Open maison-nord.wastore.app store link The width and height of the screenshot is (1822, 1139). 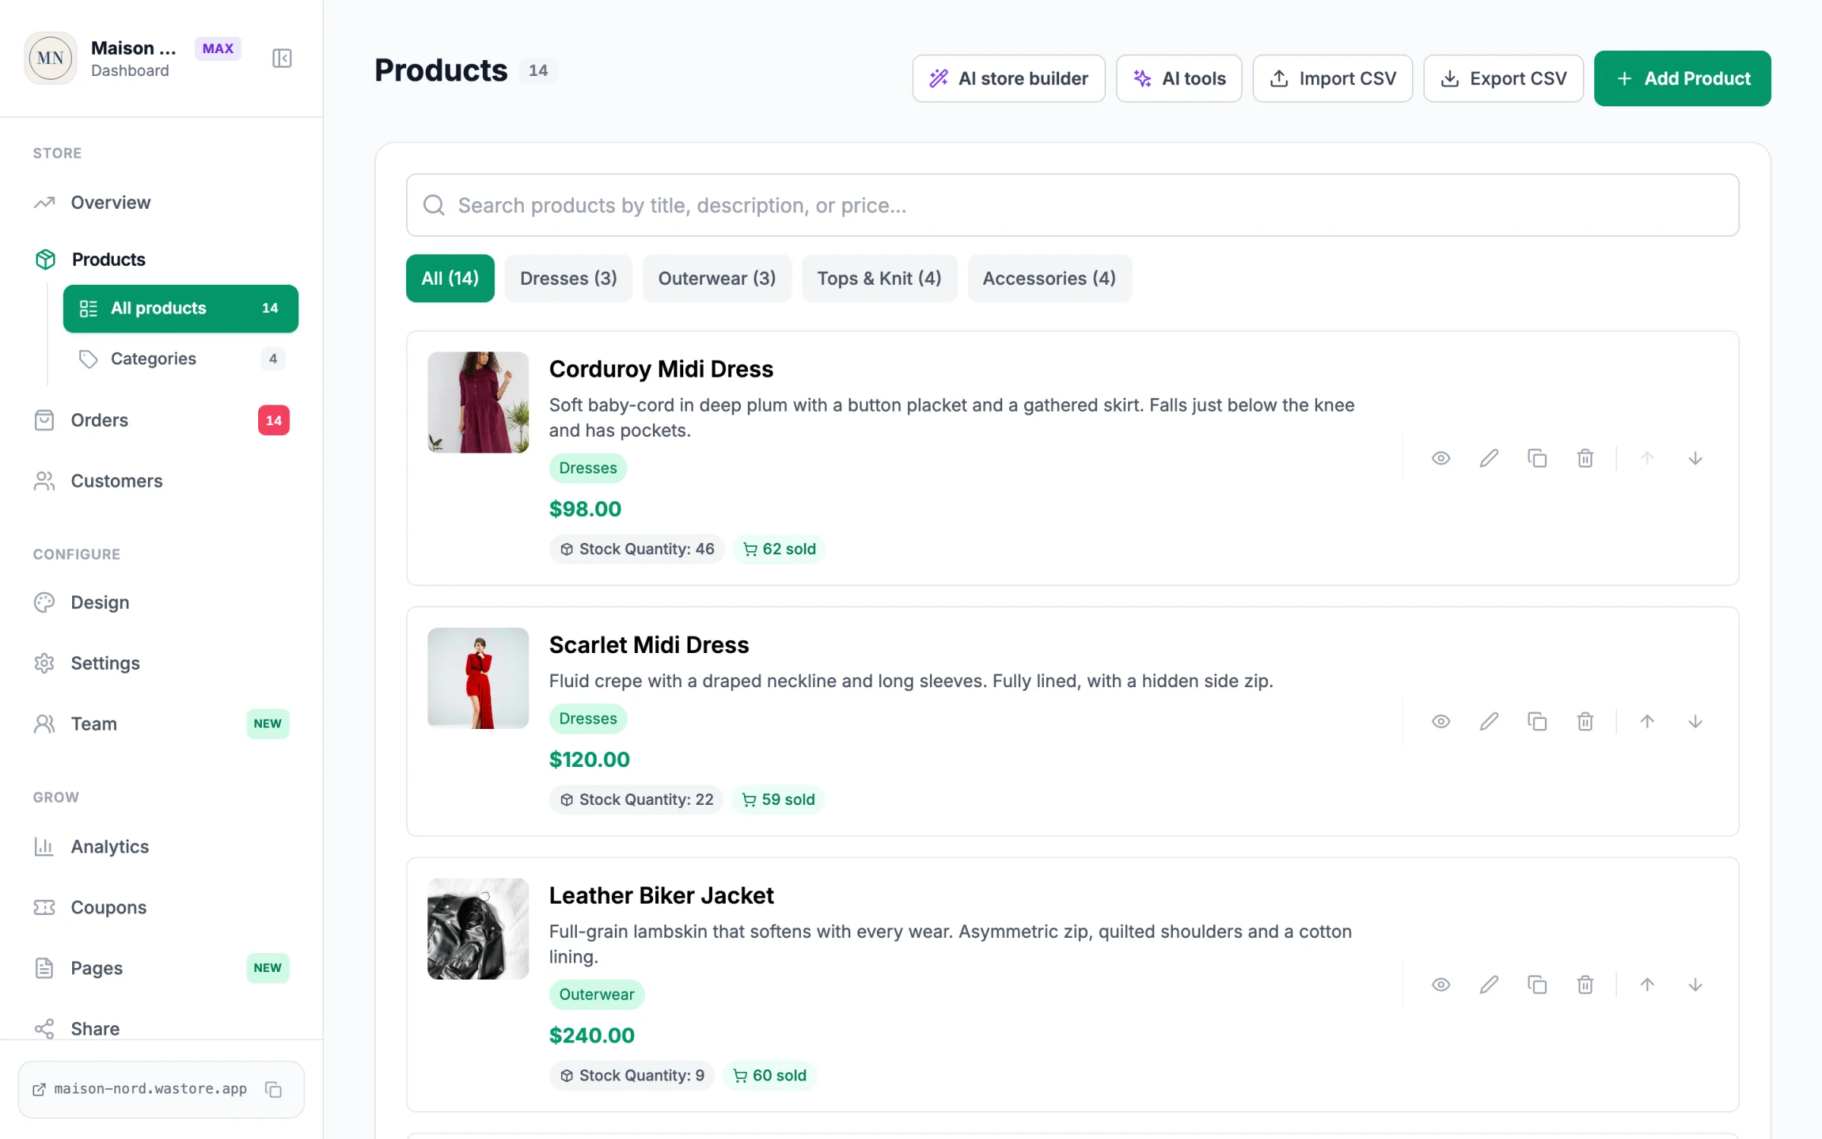(x=140, y=1090)
